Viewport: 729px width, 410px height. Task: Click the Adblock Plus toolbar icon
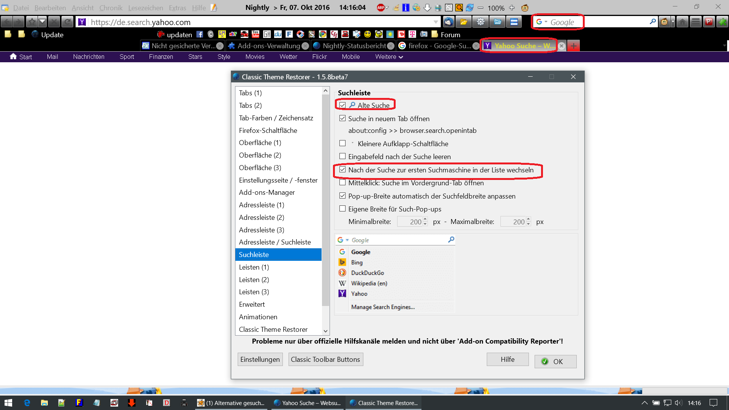pyautogui.click(x=381, y=8)
